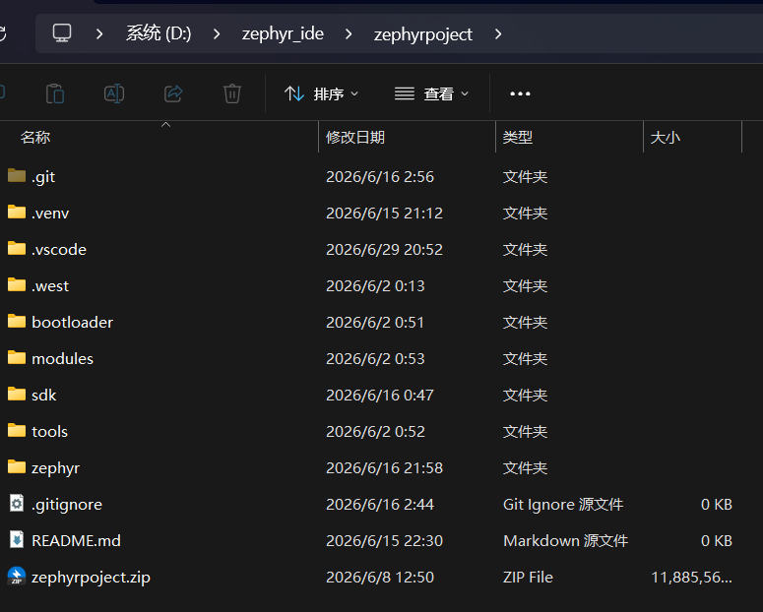The height and width of the screenshot is (612, 763).
Task: Expand chevron after the monitor icon
Action: coord(99,34)
